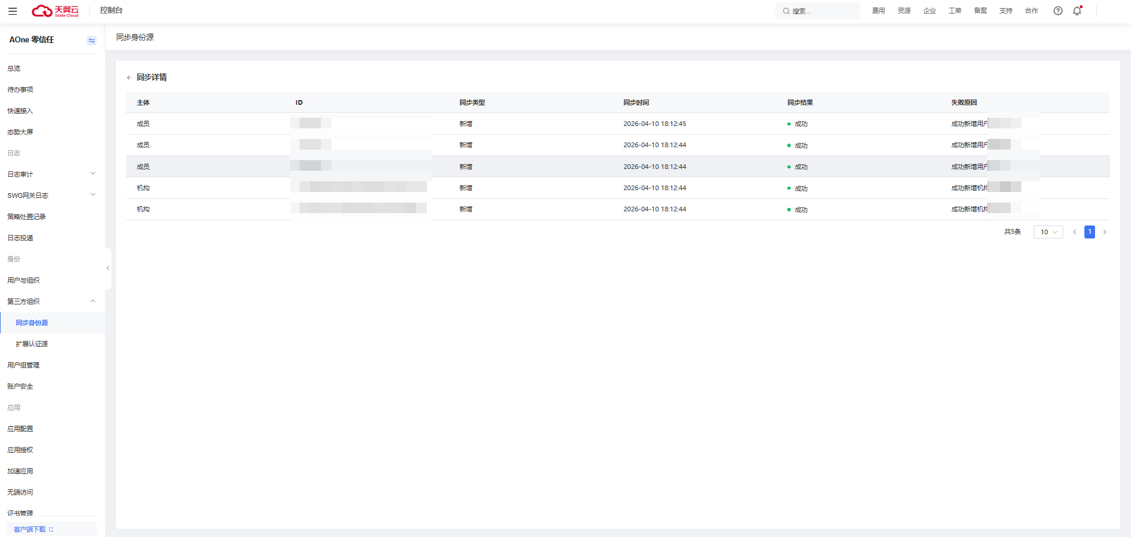This screenshot has height=537, width=1131.
Task: Go to the previous page arrow
Action: (1074, 232)
